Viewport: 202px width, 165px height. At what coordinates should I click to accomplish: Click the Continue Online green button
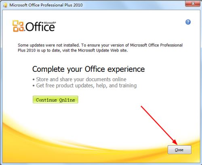click(55, 100)
